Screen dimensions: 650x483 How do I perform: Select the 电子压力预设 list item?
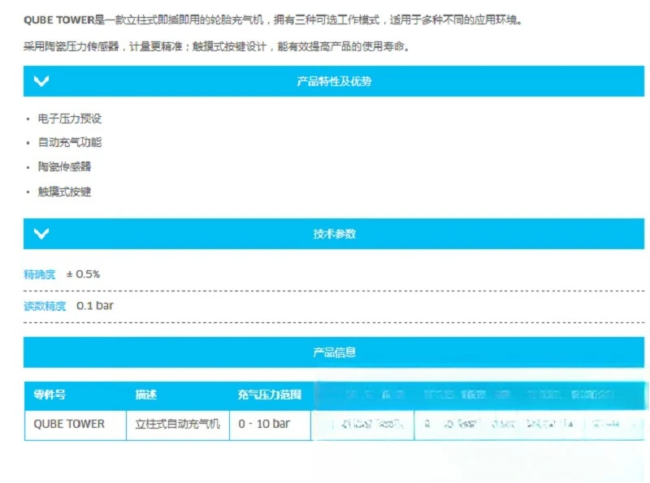70,119
